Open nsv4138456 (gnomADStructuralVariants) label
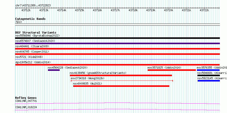This screenshot has width=227, height=113. (x=98, y=73)
